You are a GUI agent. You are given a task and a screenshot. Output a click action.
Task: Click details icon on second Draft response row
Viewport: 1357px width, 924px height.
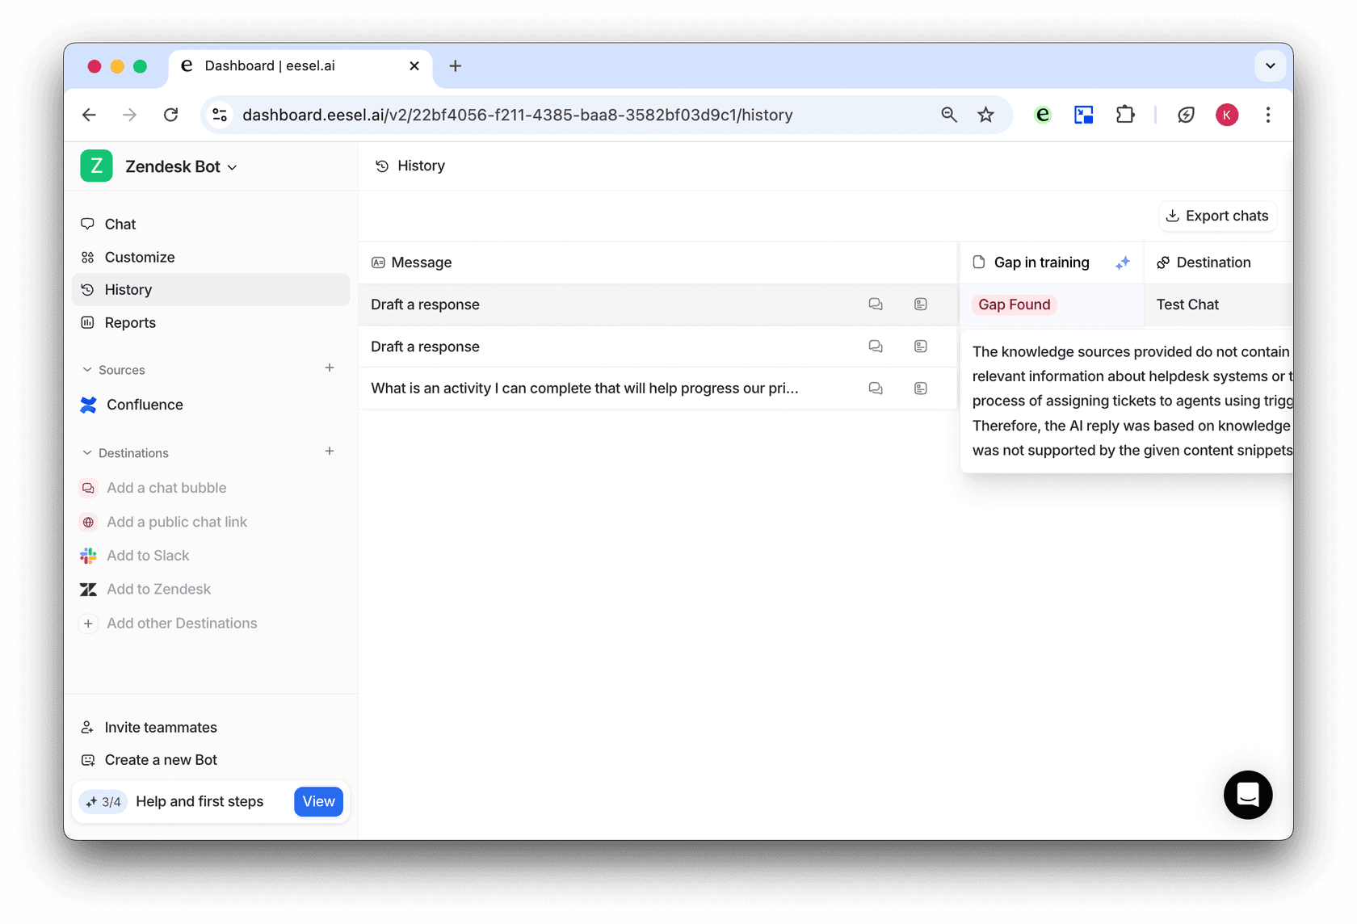click(920, 346)
